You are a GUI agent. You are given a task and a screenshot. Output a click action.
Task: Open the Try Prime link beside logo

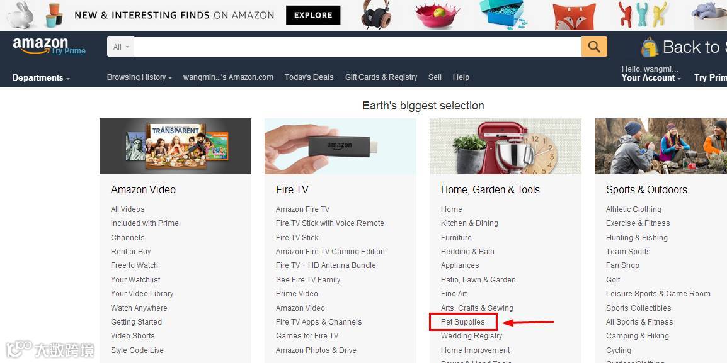click(x=68, y=51)
